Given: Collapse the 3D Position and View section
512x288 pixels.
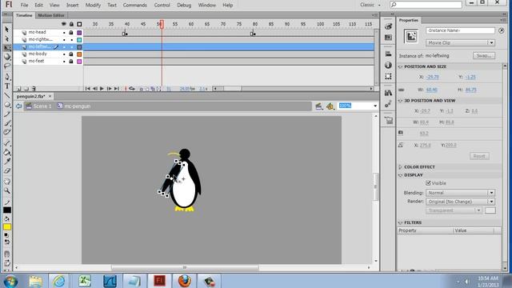Looking at the screenshot, I should pyautogui.click(x=400, y=101).
